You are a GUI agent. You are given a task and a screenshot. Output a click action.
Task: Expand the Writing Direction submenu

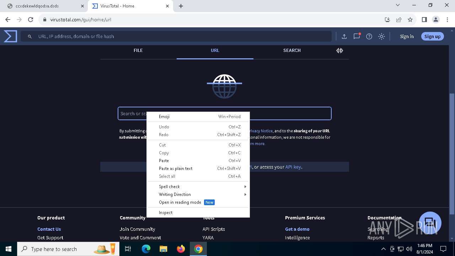coord(198,194)
